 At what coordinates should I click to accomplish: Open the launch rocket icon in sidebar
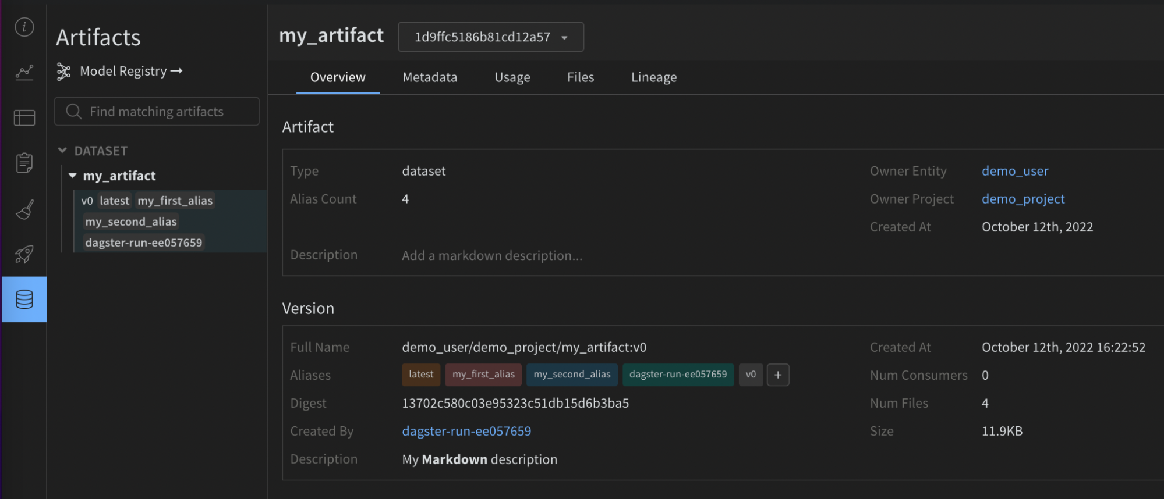click(24, 254)
